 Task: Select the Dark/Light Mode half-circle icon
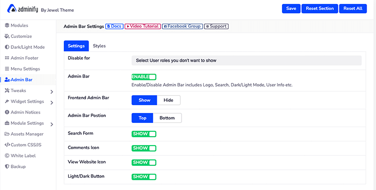point(7,47)
